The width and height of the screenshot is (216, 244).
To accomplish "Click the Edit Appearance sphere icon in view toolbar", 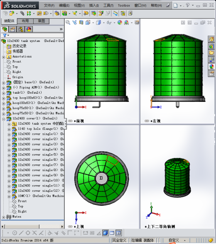I will (120, 22).
